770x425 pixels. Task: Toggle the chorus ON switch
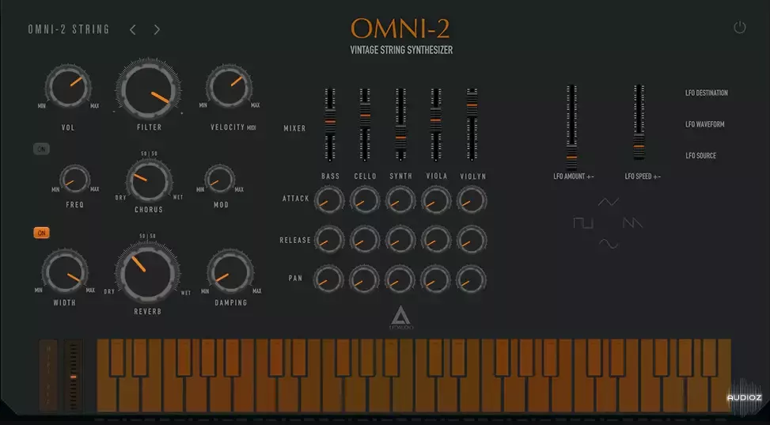(41, 149)
